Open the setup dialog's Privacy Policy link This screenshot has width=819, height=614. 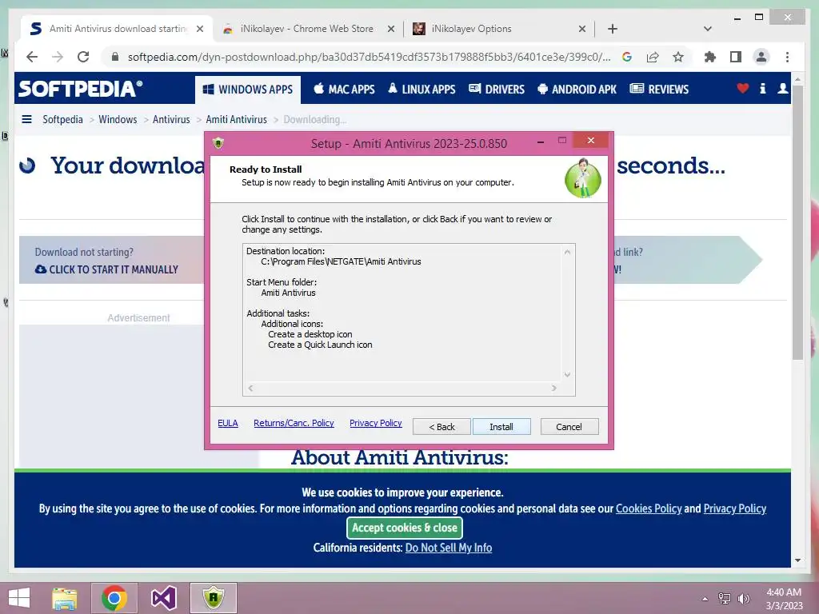[376, 423]
